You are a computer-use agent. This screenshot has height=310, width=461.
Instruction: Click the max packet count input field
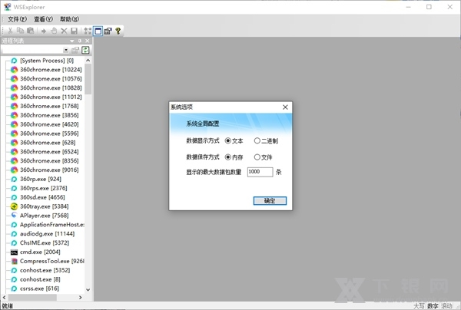(x=260, y=172)
